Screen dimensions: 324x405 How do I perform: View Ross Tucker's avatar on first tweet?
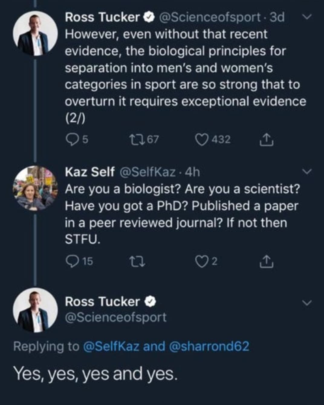[x=35, y=33]
